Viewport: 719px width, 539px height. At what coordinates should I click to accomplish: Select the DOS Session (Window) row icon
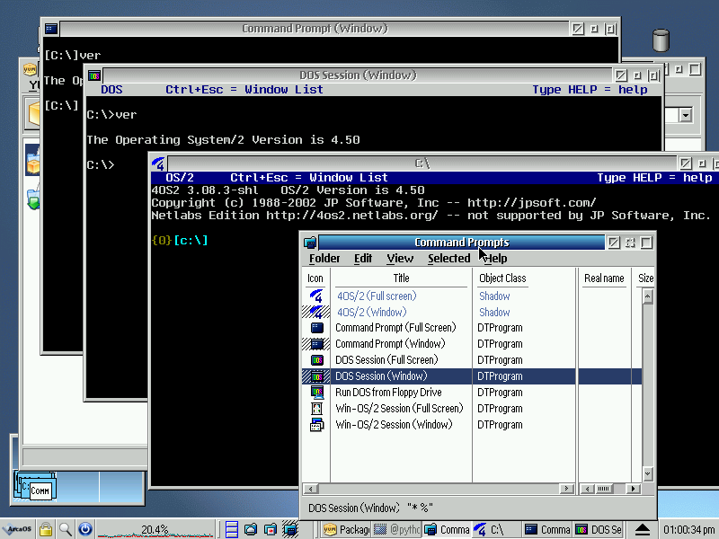coord(317,376)
